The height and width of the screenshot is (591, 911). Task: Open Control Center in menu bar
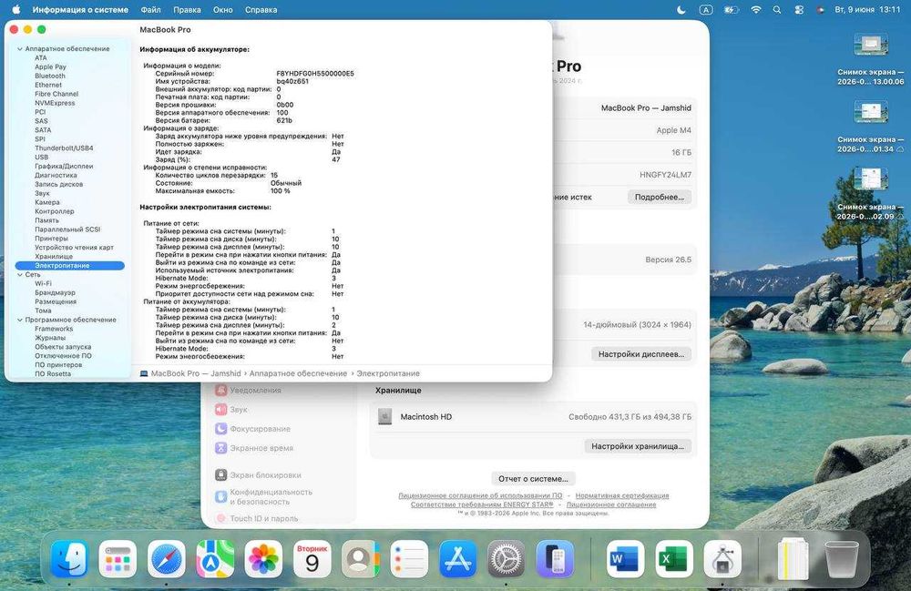[799, 10]
